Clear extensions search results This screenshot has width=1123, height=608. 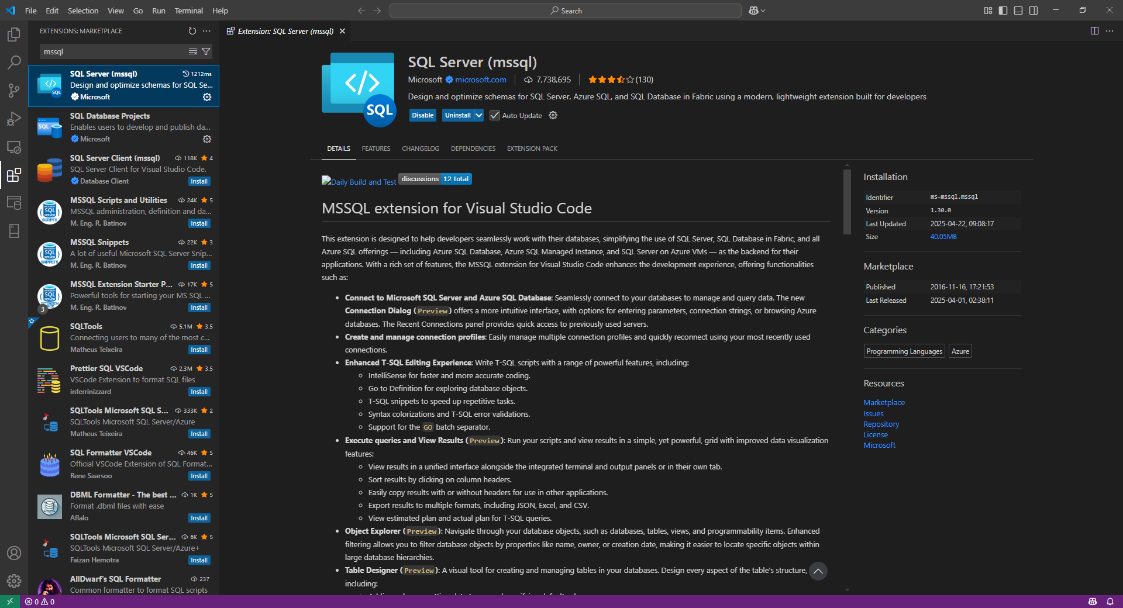[193, 52]
